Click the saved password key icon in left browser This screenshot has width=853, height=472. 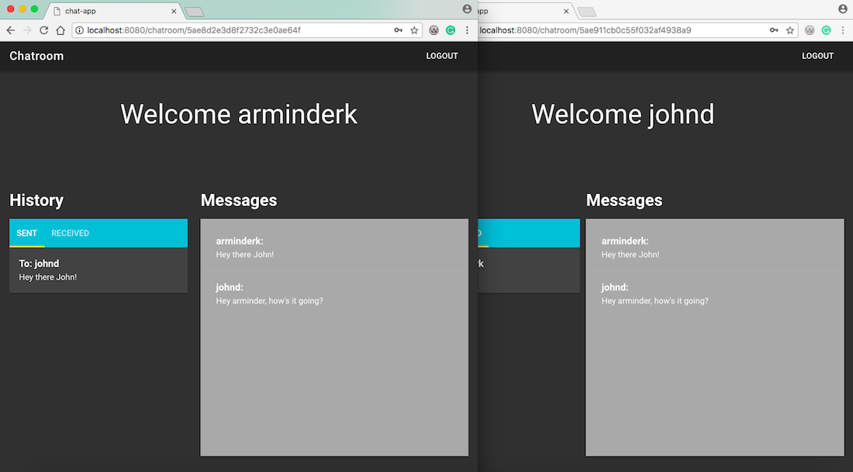[x=399, y=30]
